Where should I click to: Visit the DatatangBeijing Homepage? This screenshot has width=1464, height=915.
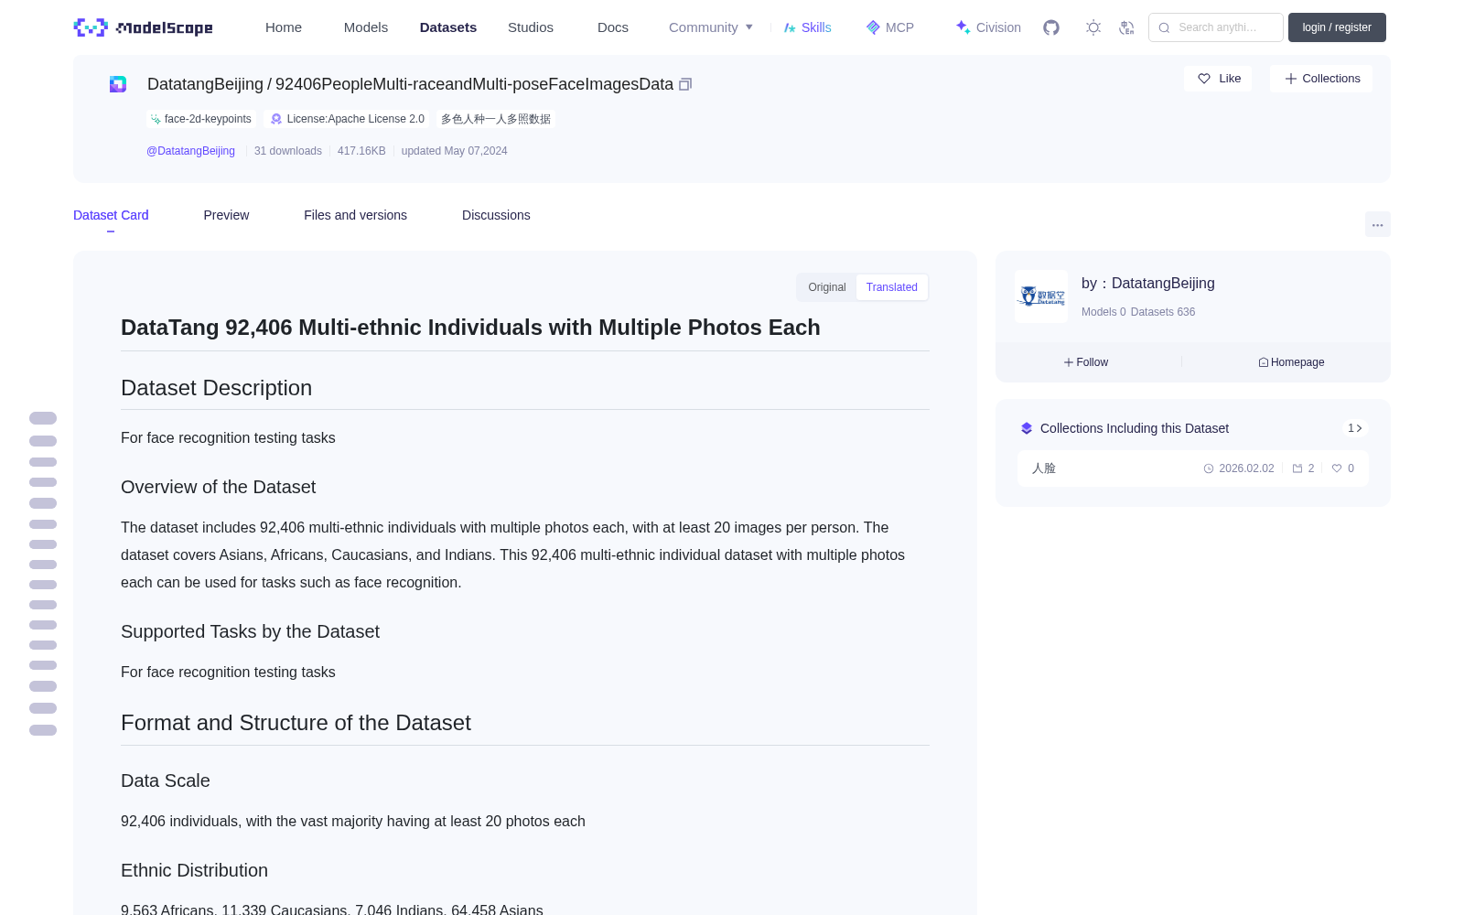[1291, 362]
